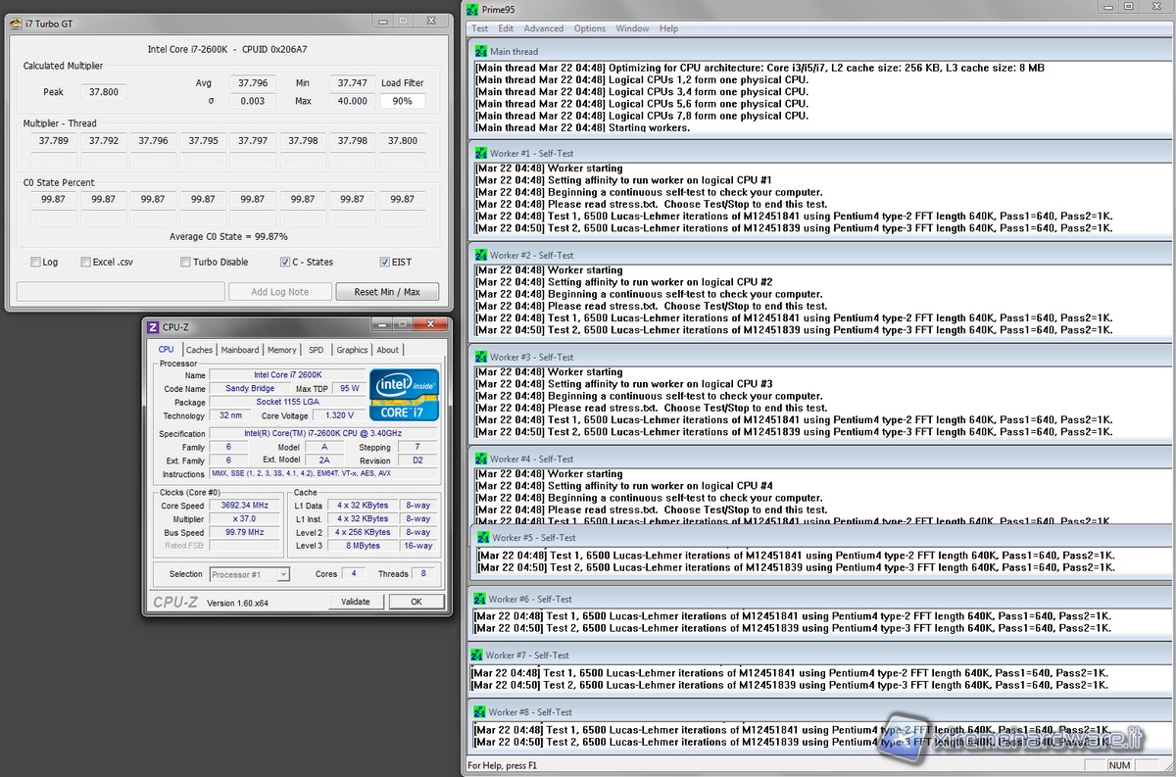Image resolution: width=1176 pixels, height=777 pixels.
Task: Click the Prime95 title bar icon
Action: (473, 10)
